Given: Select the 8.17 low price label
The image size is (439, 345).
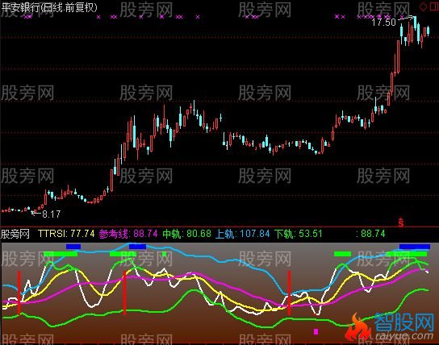Looking at the screenshot, I should 51,214.
